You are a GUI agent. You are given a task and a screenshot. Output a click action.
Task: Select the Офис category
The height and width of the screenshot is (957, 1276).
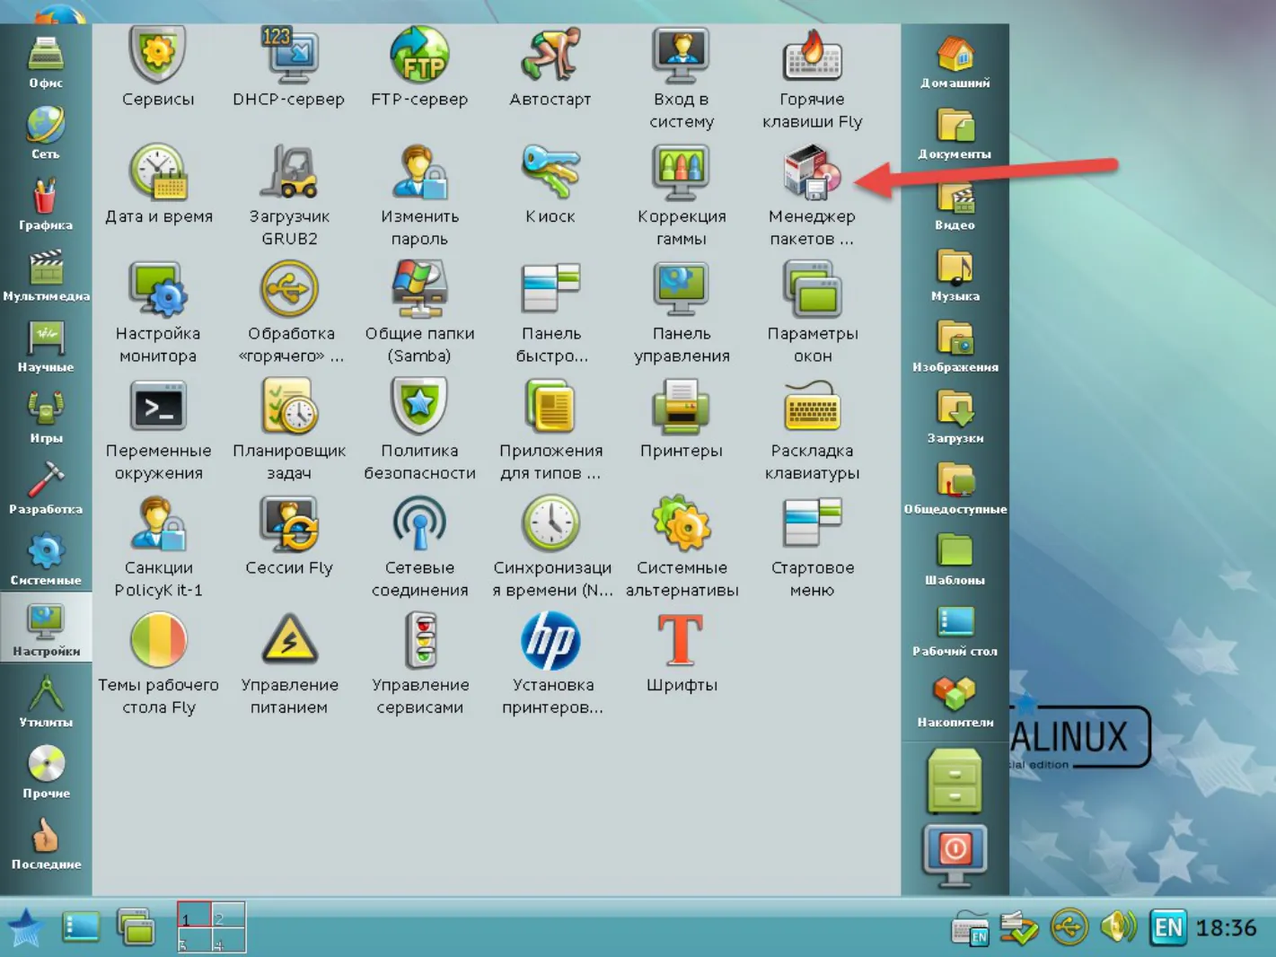pyautogui.click(x=46, y=63)
